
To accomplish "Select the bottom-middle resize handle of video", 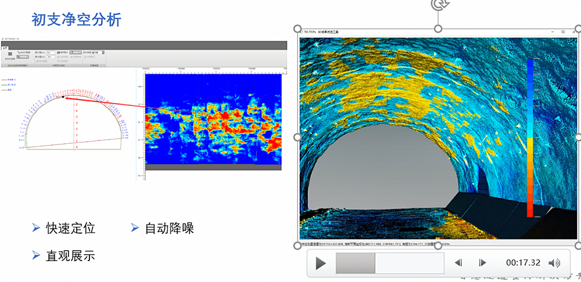I will pos(438,245).
